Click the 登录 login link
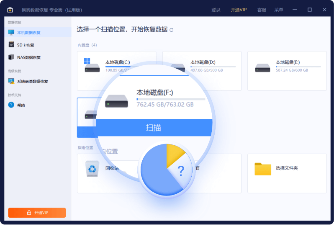This screenshot has height=234, width=334. [x=216, y=10]
